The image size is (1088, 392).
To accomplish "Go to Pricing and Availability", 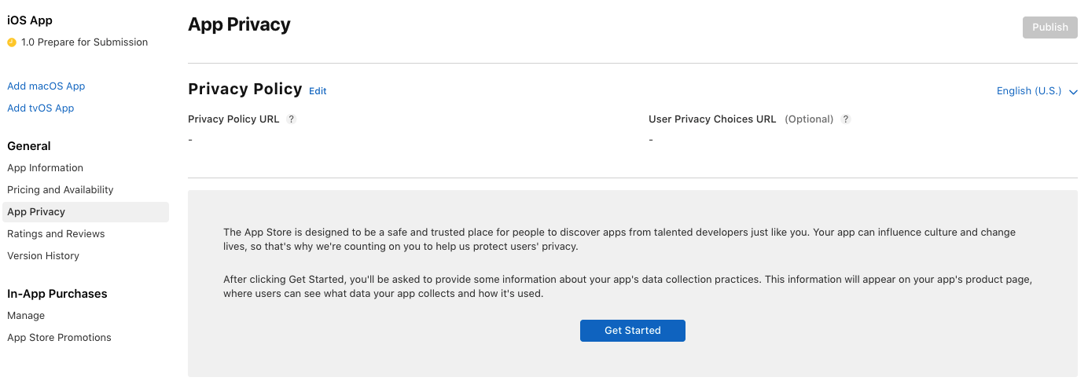I will pyautogui.click(x=60, y=190).
